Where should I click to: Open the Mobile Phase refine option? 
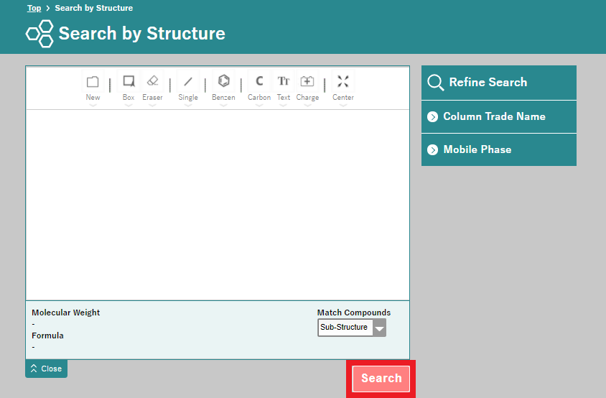[499, 149]
